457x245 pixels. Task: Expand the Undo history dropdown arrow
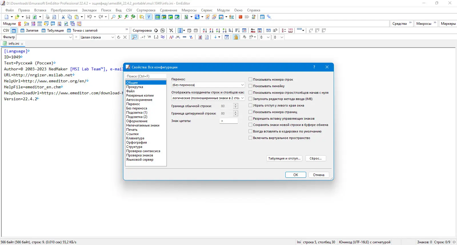(x=95, y=17)
